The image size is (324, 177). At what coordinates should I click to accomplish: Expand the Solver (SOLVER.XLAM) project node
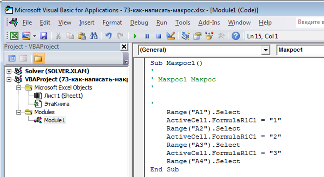9,71
